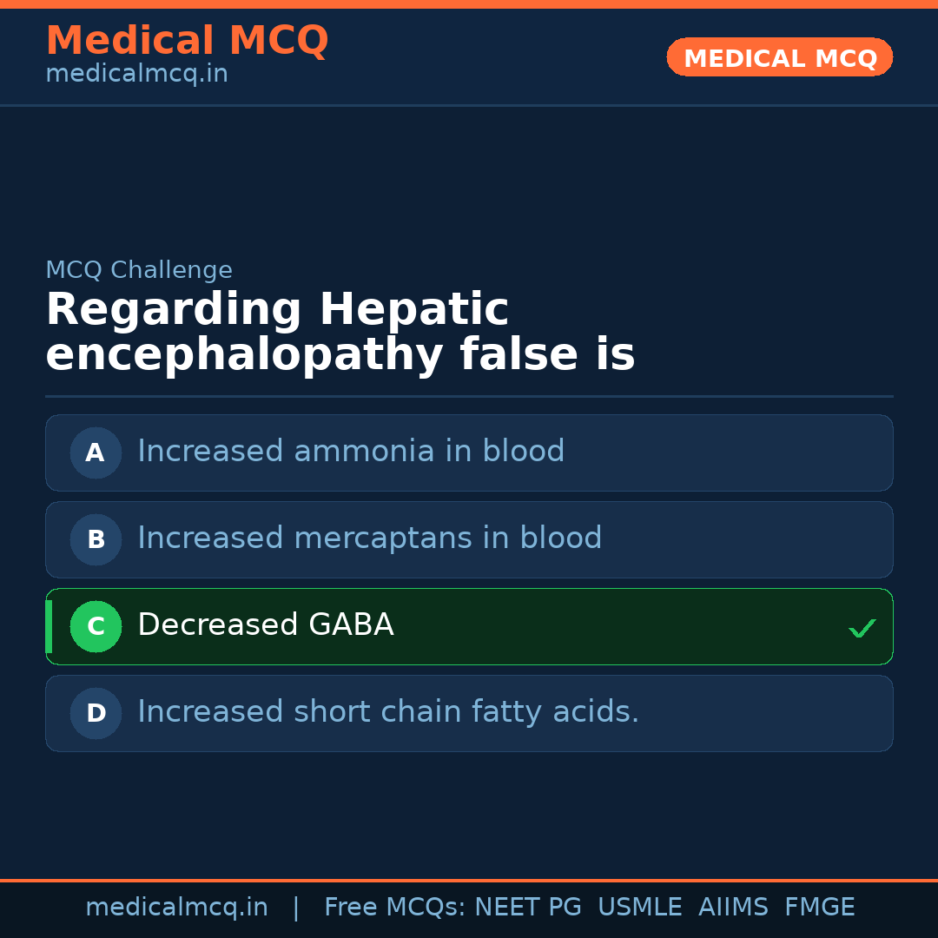Screen dimensions: 938x938
Task: Select 'USMLE' in the footer
Action: point(639,908)
